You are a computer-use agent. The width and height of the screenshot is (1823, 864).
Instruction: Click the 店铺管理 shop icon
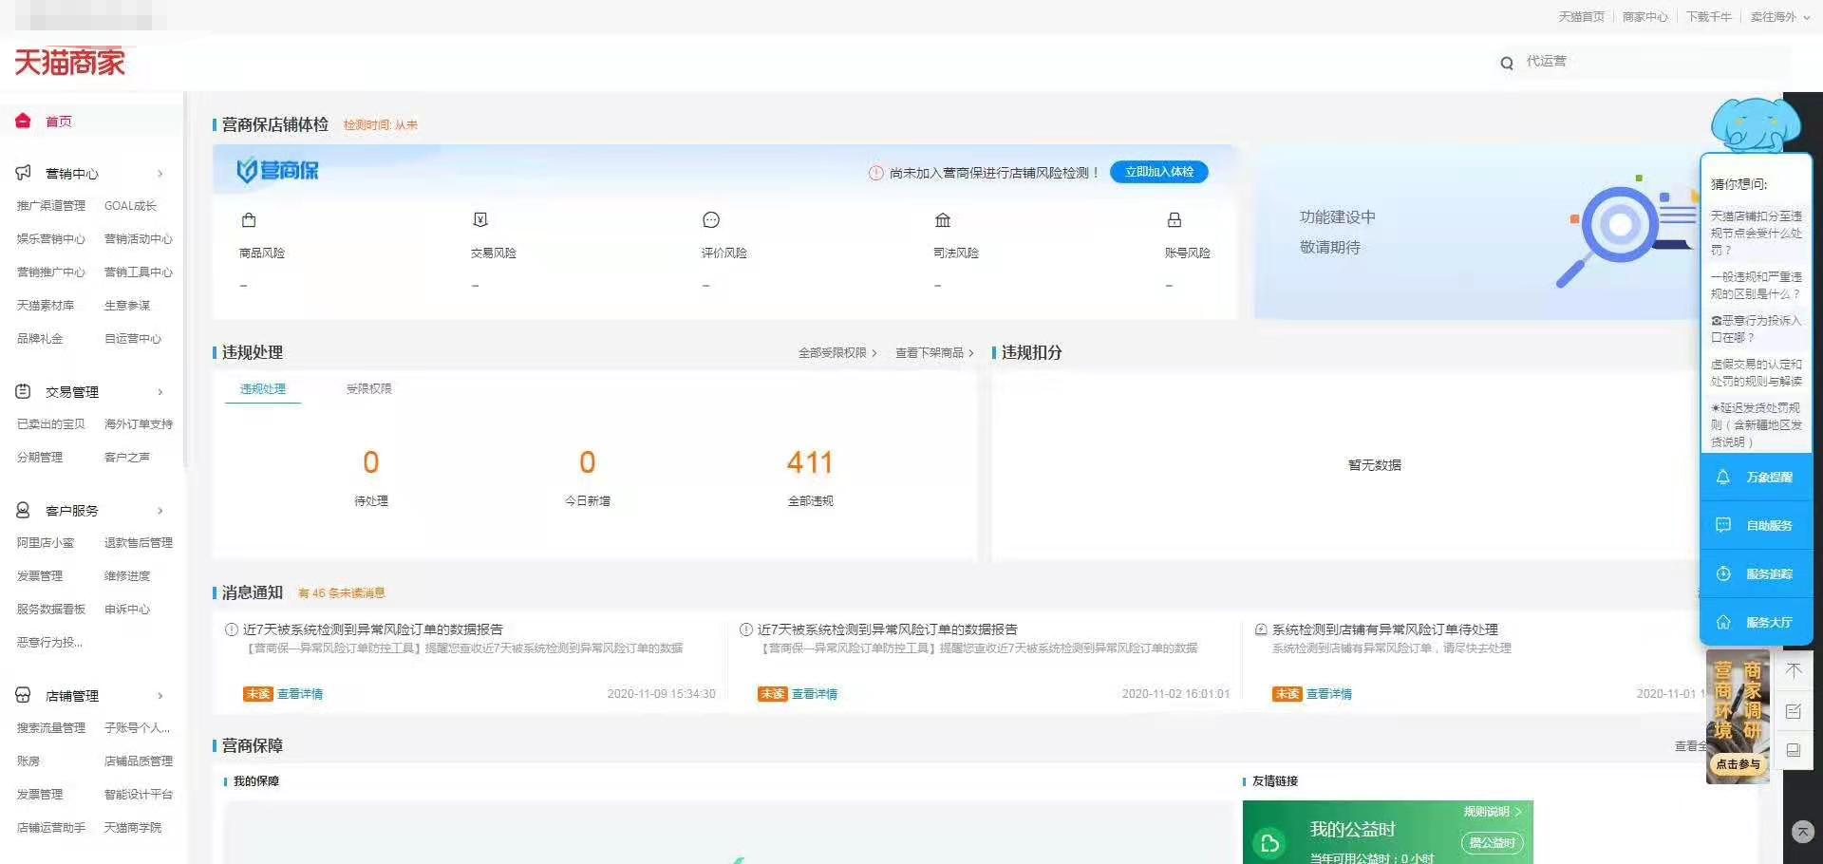(23, 695)
